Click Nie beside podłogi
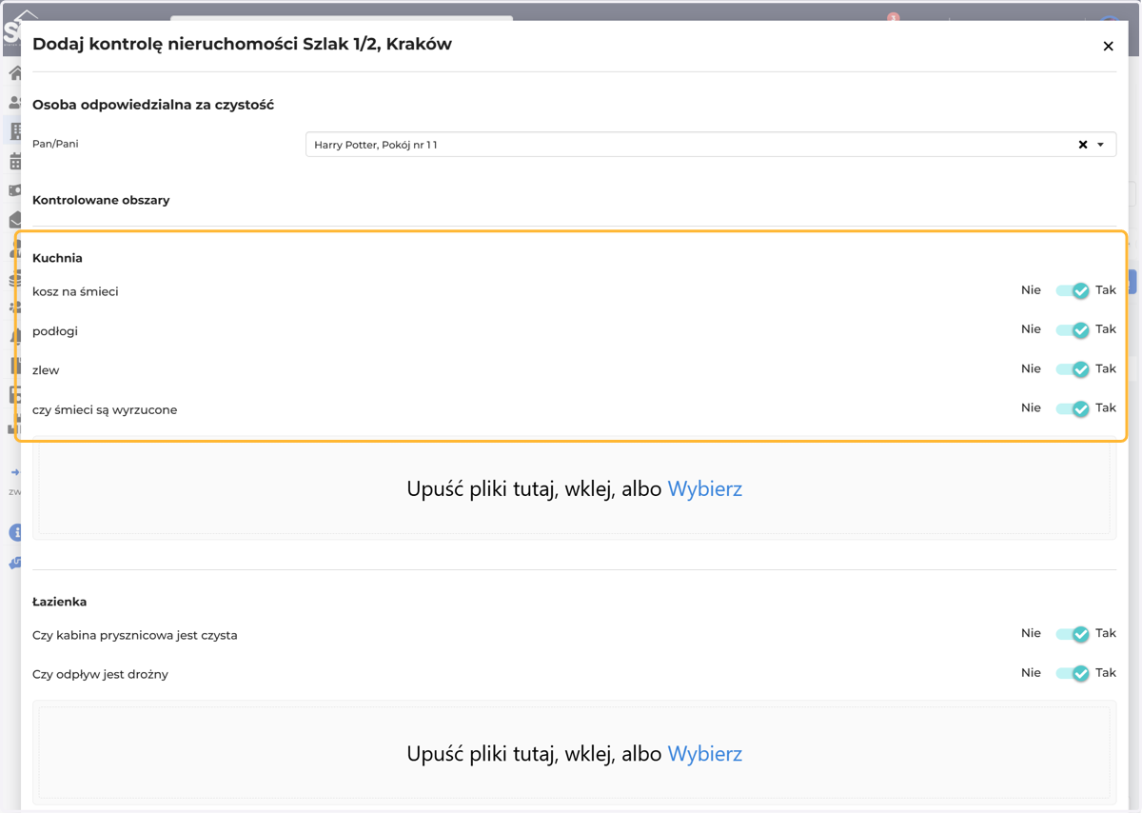The image size is (1142, 813). click(1031, 329)
